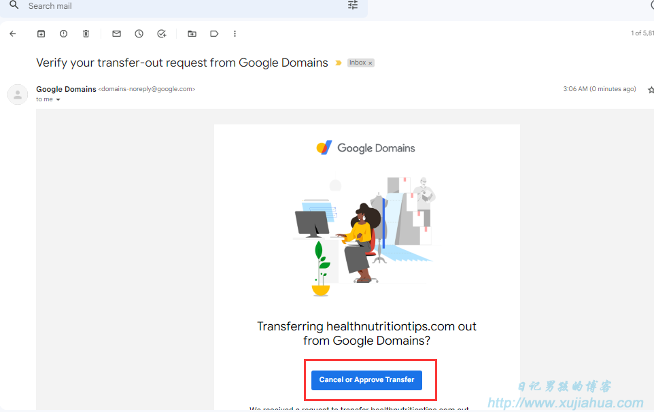Viewport: 654px width, 412px height.
Task: Click into Search mail field
Action: [184, 6]
